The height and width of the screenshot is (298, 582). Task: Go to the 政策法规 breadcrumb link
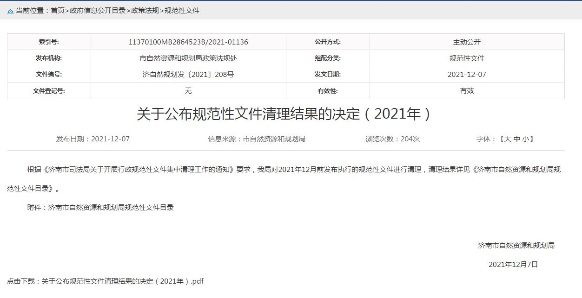coord(145,10)
